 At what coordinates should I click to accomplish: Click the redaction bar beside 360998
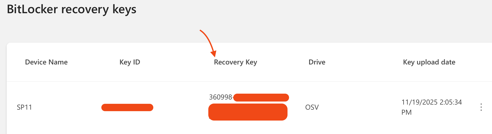click(261, 97)
